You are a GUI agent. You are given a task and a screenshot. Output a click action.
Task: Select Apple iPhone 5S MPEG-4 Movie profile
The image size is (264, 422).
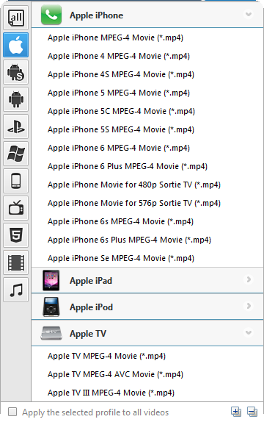click(x=120, y=129)
